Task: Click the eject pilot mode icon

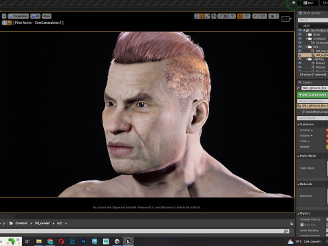Action: point(4,23)
